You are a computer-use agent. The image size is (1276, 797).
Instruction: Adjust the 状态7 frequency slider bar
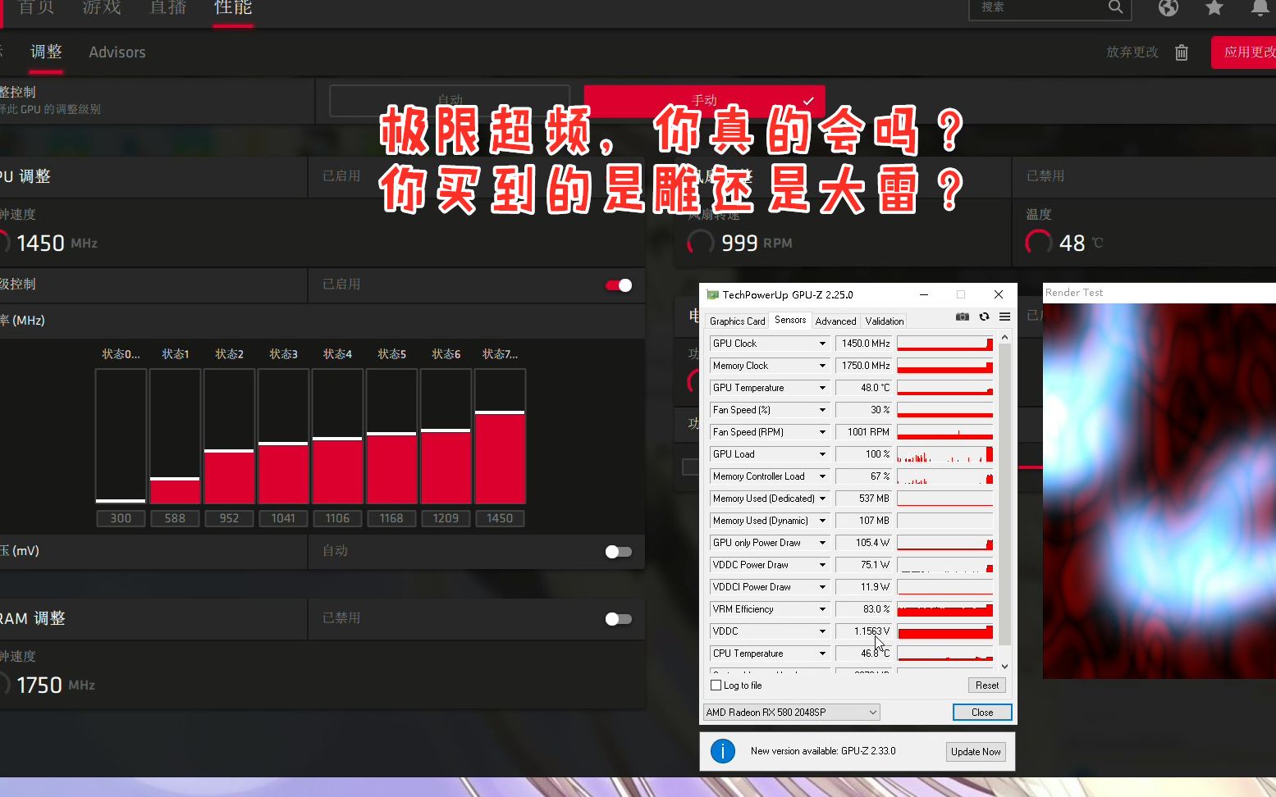click(x=500, y=436)
